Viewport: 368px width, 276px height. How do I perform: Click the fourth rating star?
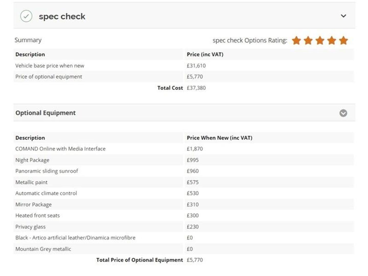point(332,40)
